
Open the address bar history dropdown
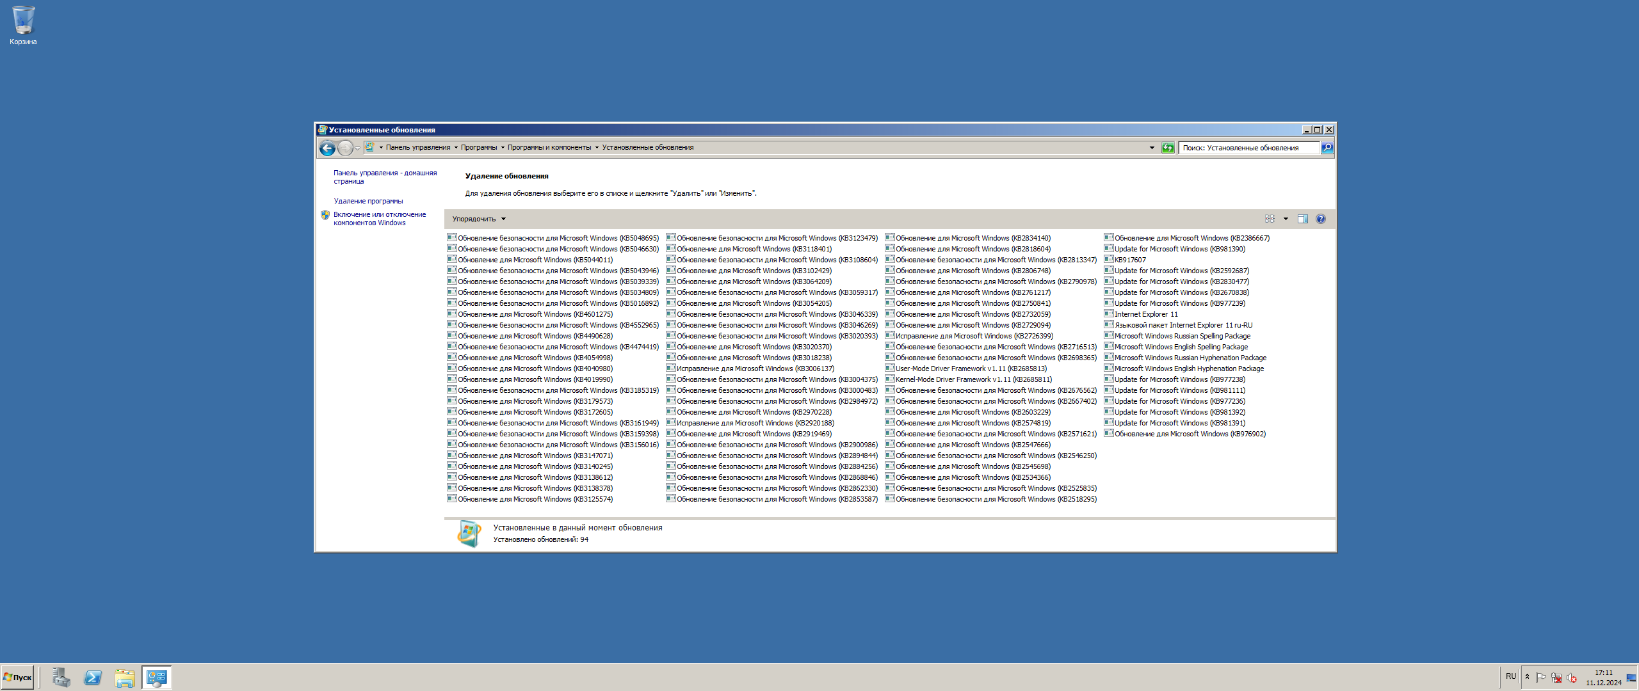tap(1152, 148)
